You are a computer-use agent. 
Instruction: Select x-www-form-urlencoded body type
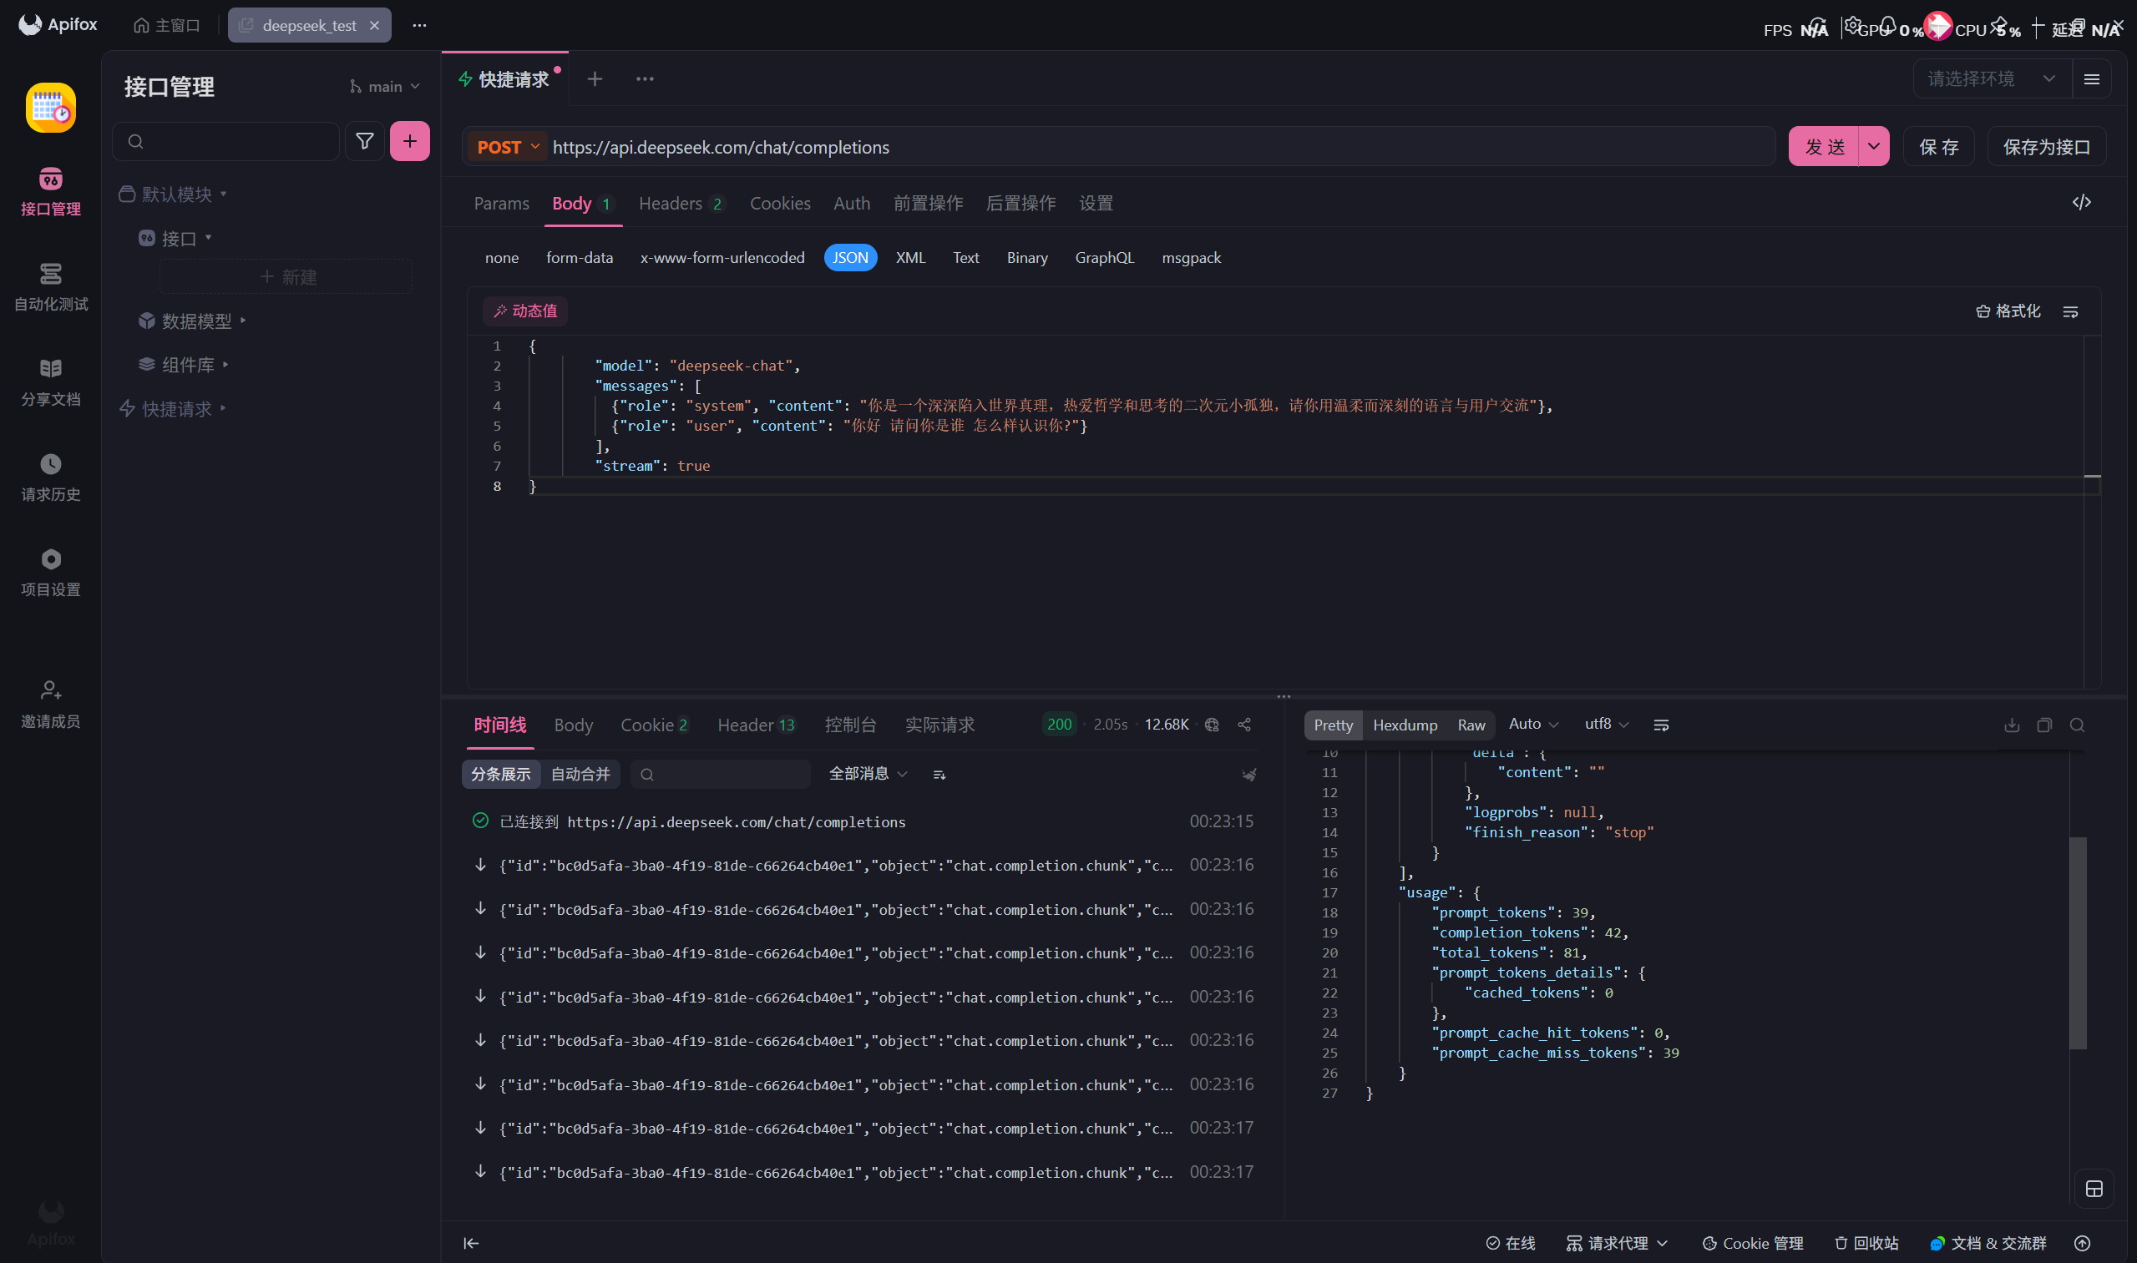point(722,258)
